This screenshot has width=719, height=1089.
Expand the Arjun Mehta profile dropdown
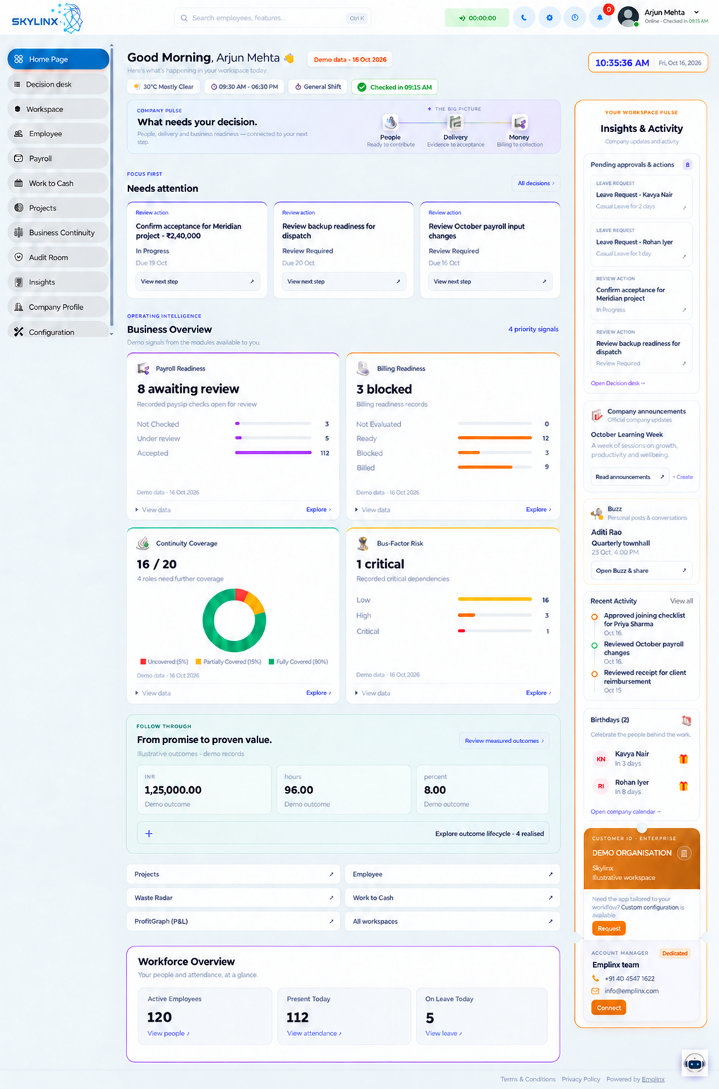click(696, 12)
